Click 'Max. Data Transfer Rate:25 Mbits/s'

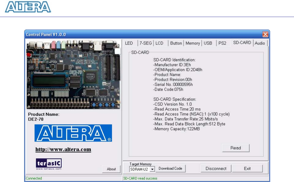(x=186, y=119)
